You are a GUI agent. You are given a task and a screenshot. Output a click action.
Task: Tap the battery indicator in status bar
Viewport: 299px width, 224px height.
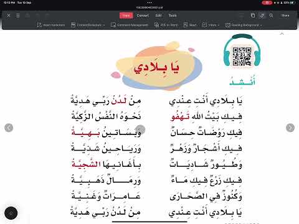290,2
